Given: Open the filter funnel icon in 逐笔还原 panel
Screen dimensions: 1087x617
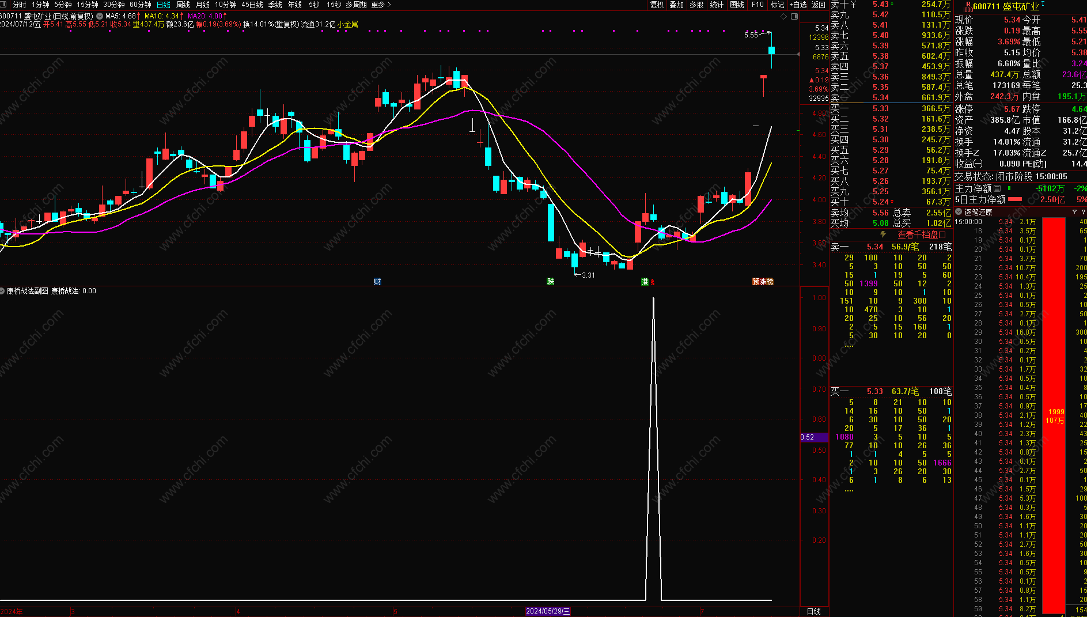Looking at the screenshot, I should [x=1074, y=212].
